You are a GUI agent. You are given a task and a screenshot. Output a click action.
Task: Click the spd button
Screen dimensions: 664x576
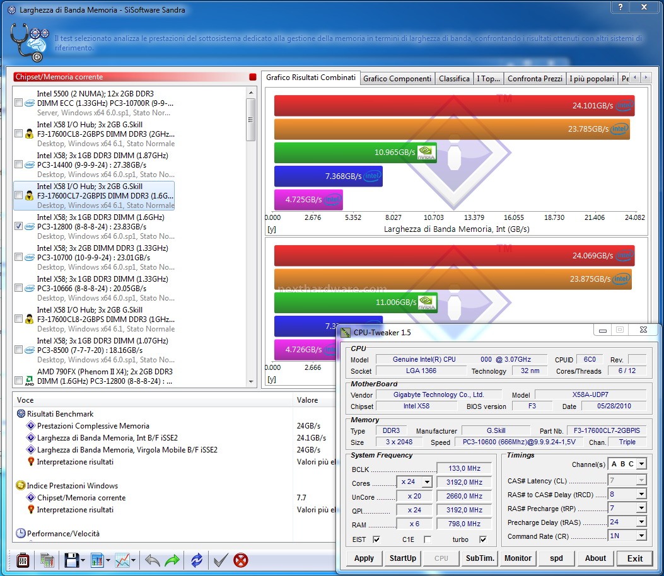coord(556,558)
